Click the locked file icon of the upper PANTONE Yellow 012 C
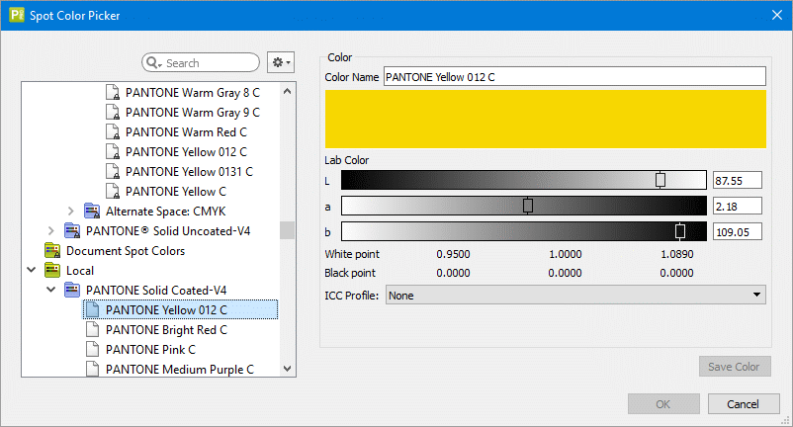 click(113, 151)
